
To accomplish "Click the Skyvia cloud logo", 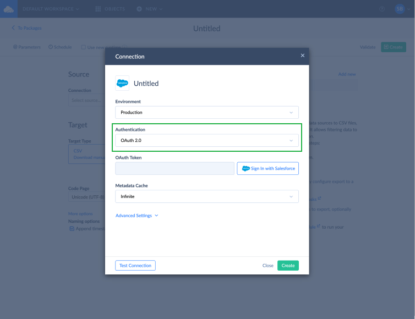I will [9, 9].
